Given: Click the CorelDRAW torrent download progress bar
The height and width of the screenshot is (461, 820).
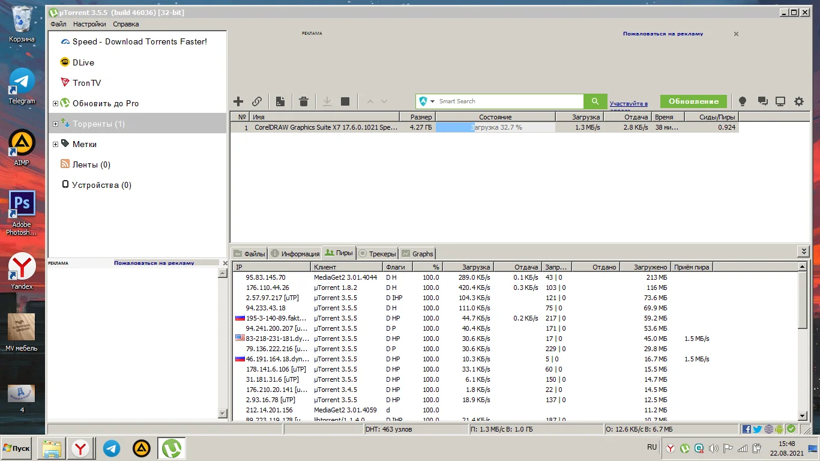Looking at the screenshot, I should pos(495,127).
